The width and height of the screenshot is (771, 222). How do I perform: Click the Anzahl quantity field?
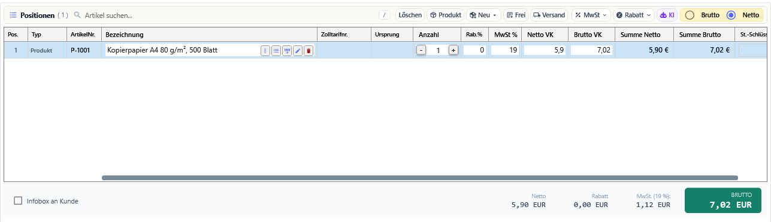click(x=437, y=51)
